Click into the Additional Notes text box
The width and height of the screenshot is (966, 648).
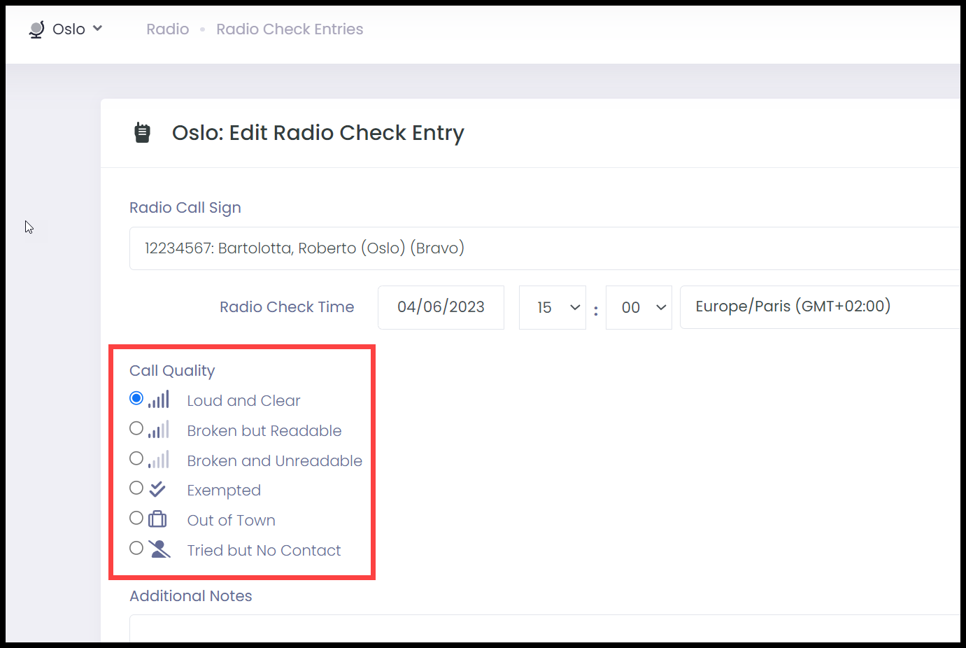(x=544, y=628)
